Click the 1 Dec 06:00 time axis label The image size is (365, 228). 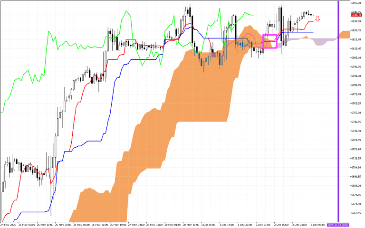coord(208,225)
